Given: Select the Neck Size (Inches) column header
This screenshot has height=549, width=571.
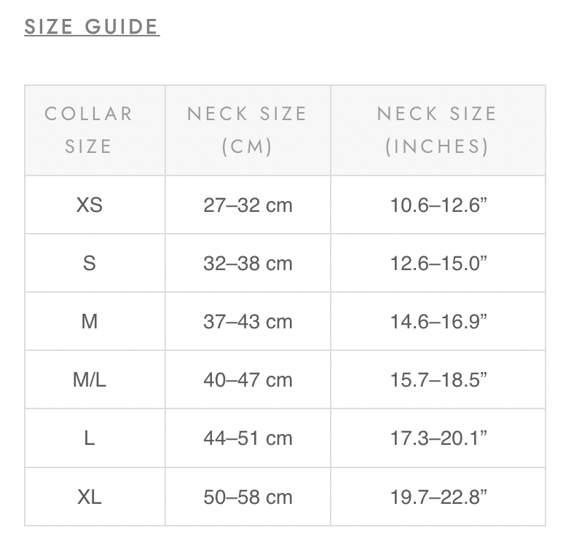Looking at the screenshot, I should click(437, 130).
